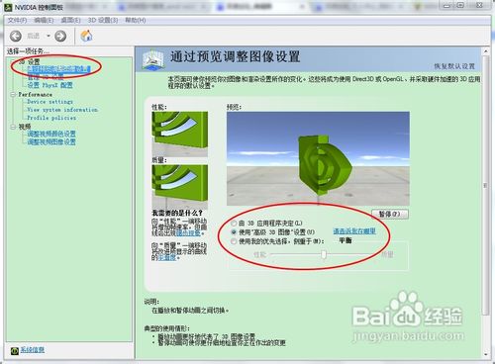Click the scroll down arrow of right scrollbar
495x364 pixels.
486,354
